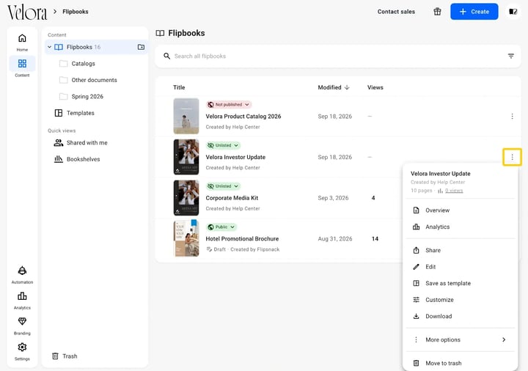Collapse the Flipbooks tree chevron
This screenshot has width=528, height=371.
pyautogui.click(x=50, y=47)
